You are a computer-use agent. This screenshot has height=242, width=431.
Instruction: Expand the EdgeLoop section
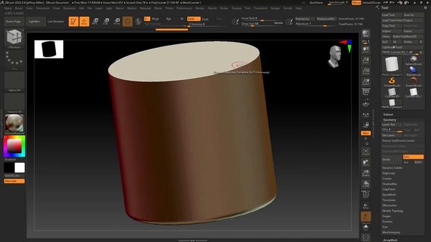389,173
